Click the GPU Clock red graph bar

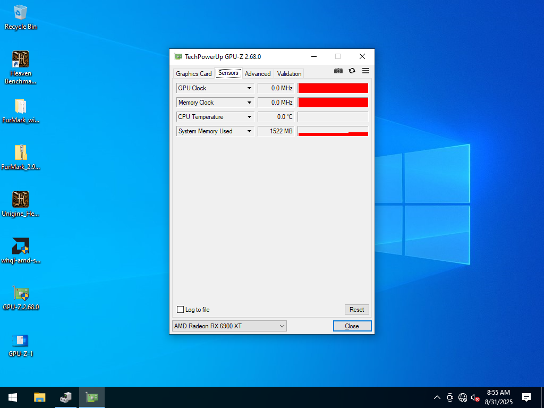click(333, 88)
